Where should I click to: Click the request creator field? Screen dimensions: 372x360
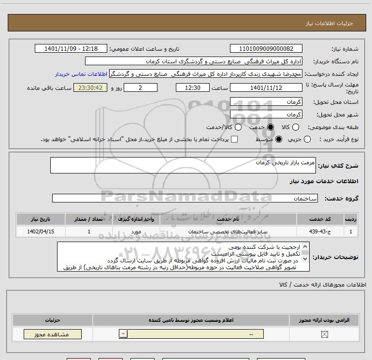tap(206, 74)
